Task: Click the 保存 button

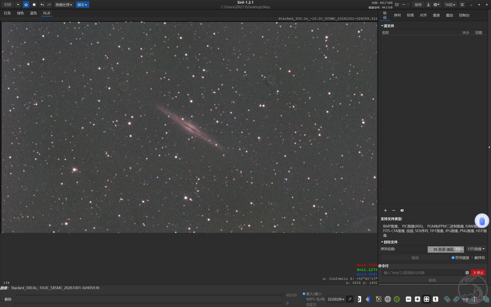Action: click(x=418, y=5)
